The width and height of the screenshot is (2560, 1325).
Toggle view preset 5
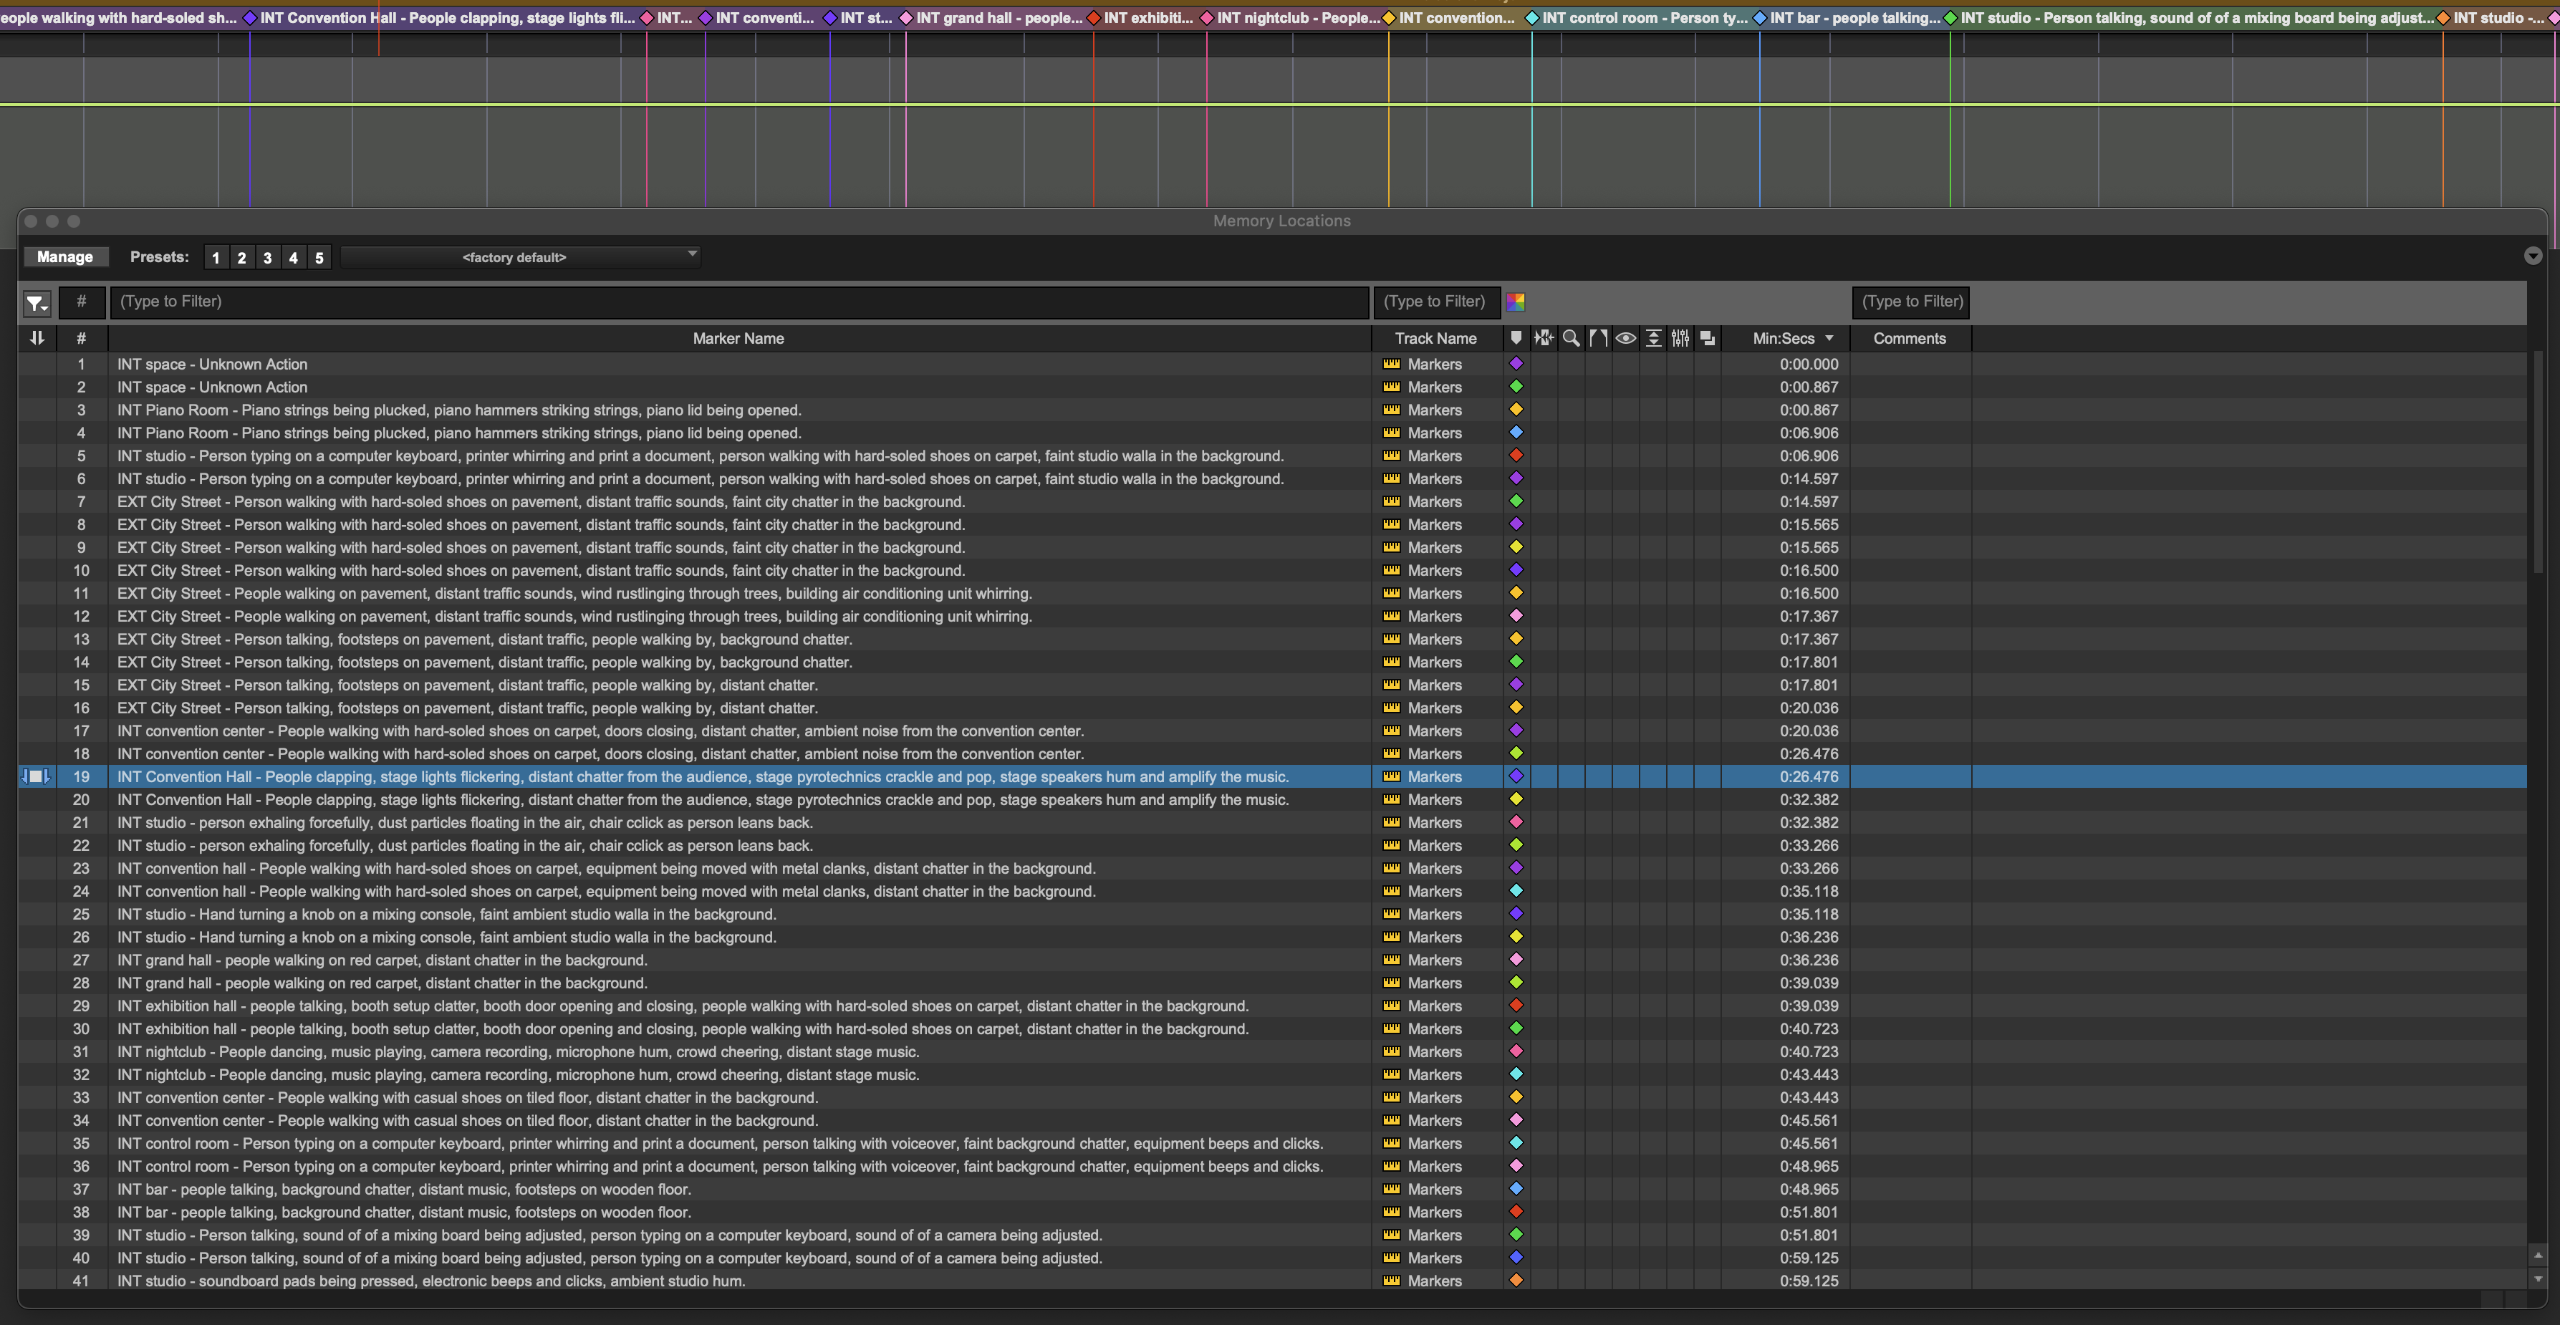pos(319,257)
